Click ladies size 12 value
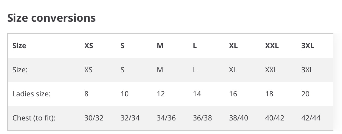This screenshot has height=134, width=342. click(x=161, y=94)
